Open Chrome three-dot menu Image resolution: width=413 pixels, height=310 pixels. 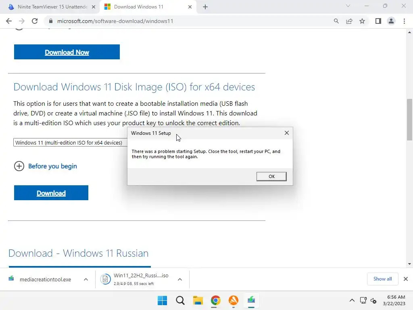(x=404, y=21)
